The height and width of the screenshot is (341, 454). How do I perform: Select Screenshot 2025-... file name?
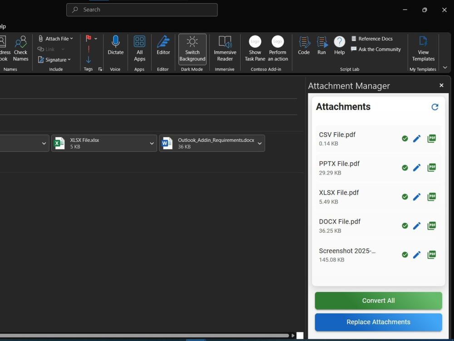point(347,251)
